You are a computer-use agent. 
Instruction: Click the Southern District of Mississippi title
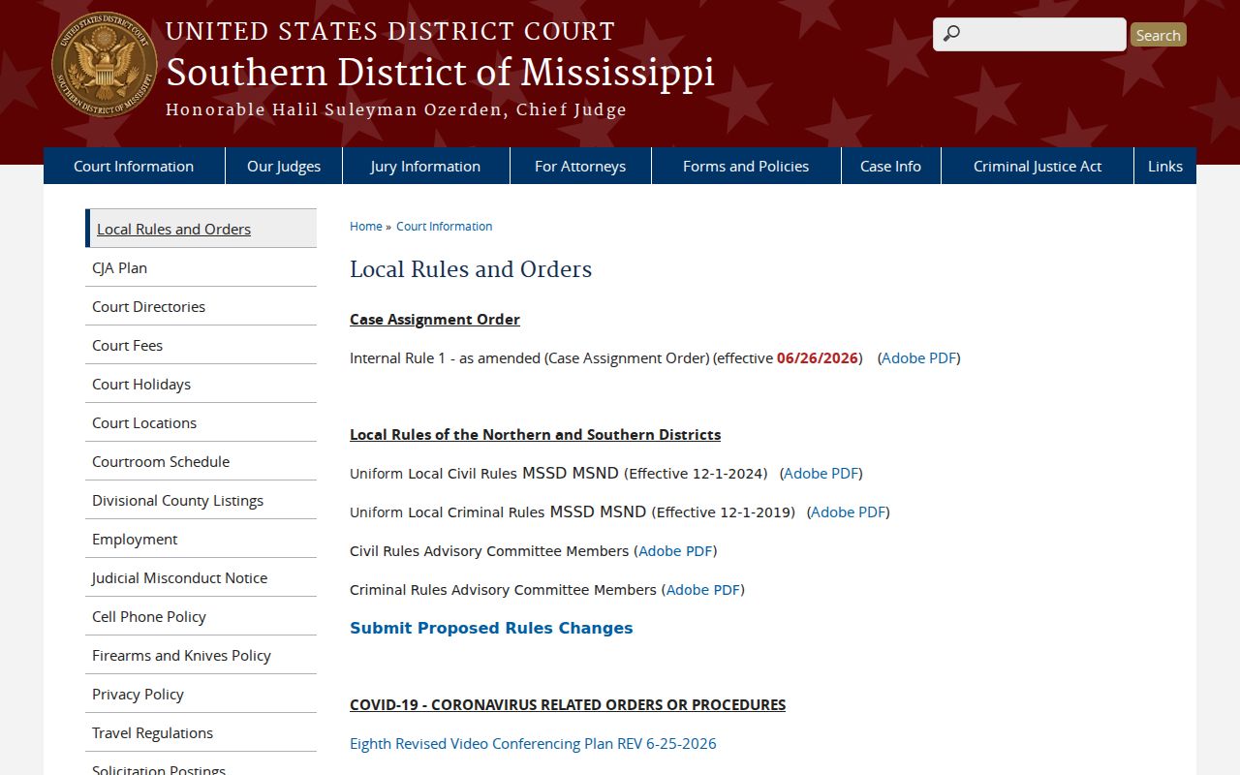[440, 72]
